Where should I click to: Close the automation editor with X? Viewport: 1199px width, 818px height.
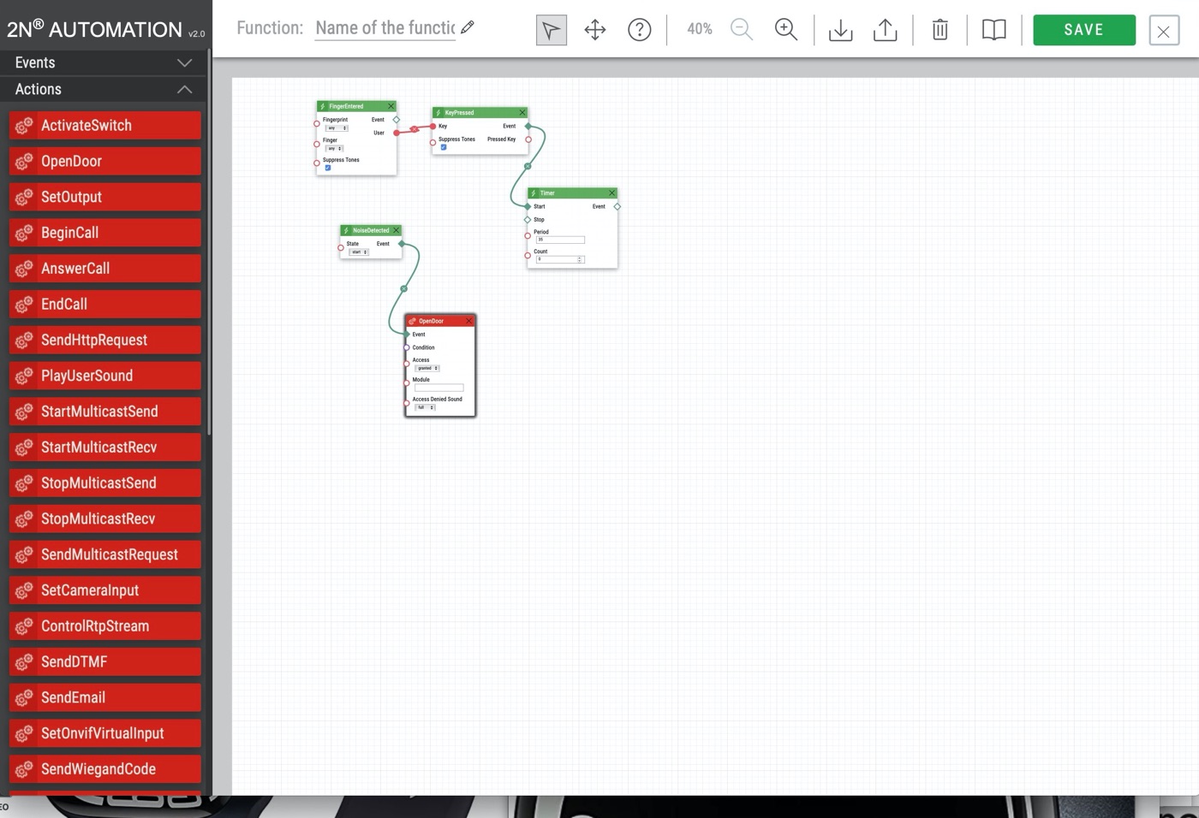[x=1164, y=31]
